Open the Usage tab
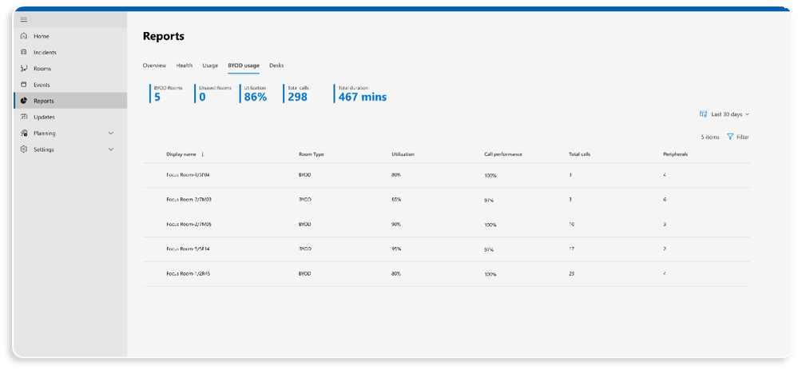 [210, 66]
